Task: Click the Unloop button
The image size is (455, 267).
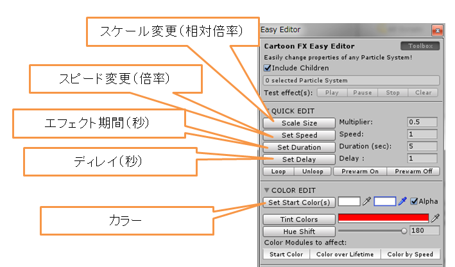Action: tap(313, 171)
